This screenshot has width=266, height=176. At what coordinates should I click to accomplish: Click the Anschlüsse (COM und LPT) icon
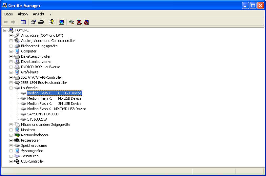pyautogui.click(x=17, y=35)
